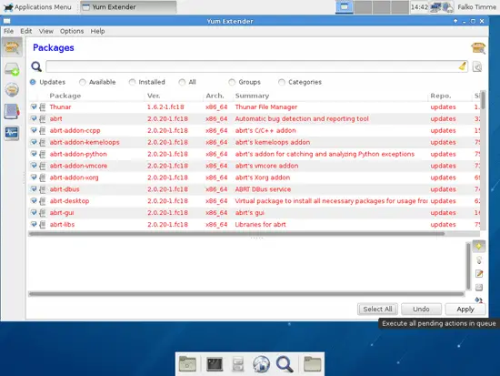The image size is (500, 376).
Task: Open search options icon beside search box
Action: tap(477, 66)
